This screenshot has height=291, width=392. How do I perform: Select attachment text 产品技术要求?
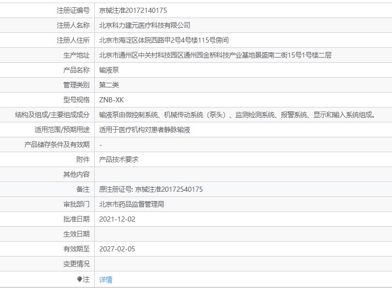pyautogui.click(x=118, y=159)
